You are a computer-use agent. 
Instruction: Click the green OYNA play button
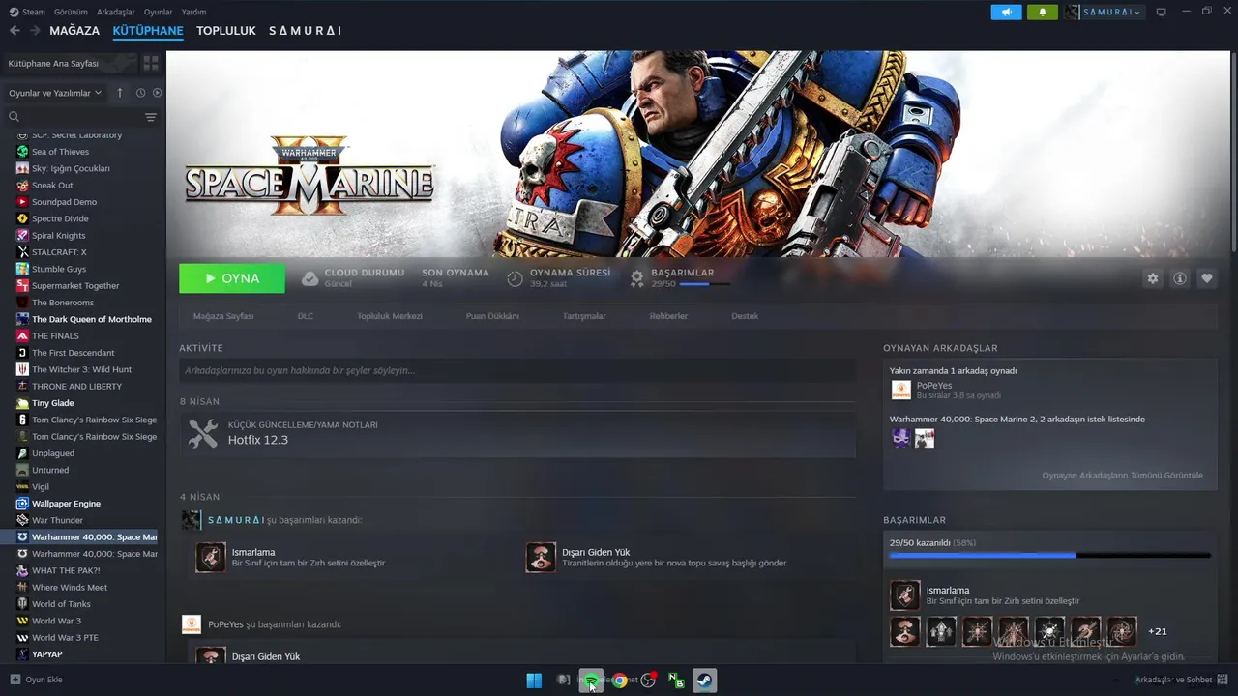tap(232, 278)
